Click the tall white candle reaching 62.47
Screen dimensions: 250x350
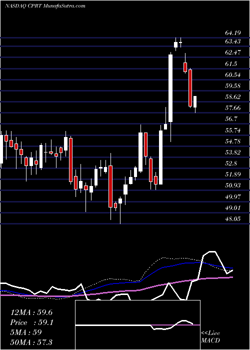tap(170, 88)
